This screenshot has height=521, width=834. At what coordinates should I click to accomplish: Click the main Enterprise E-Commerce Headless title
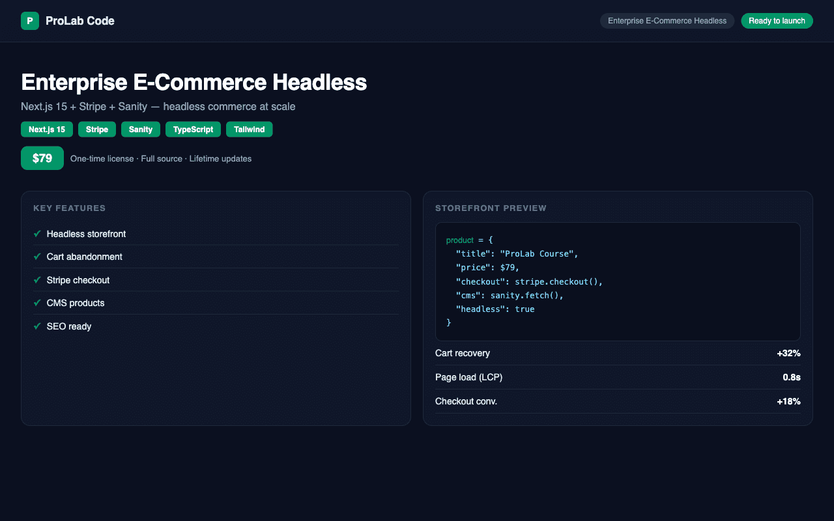(x=194, y=83)
